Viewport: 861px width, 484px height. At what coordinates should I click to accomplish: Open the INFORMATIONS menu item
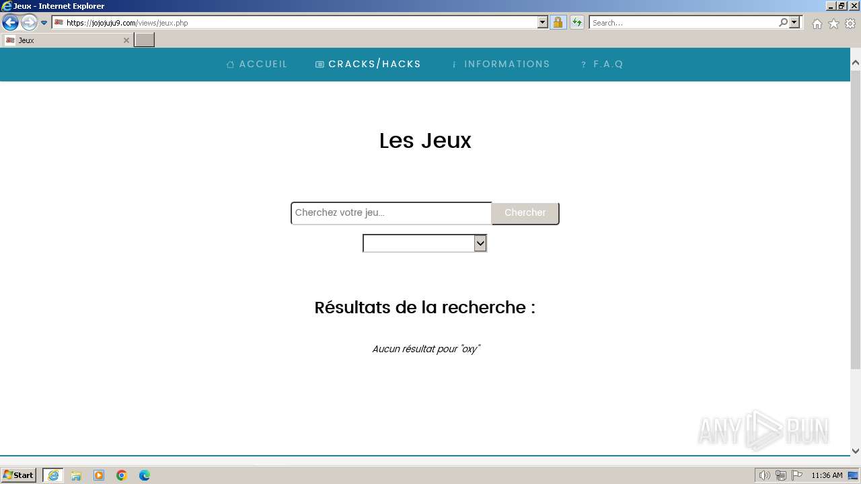500,64
